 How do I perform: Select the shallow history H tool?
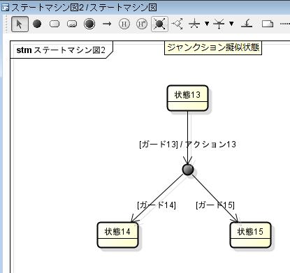(x=124, y=24)
